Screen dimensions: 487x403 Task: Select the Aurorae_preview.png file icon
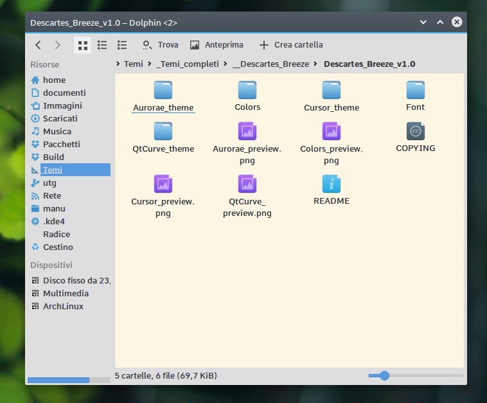247,131
